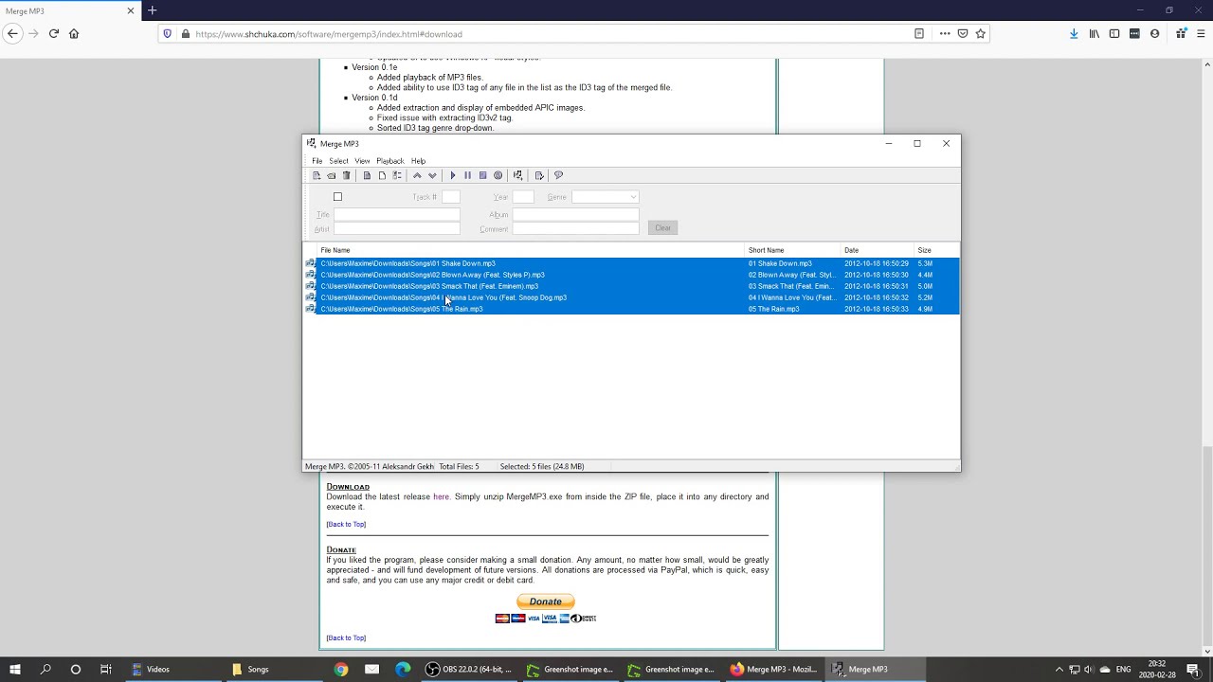Open a new Firefox tab
Screen dimensions: 1213x682
coord(152,10)
